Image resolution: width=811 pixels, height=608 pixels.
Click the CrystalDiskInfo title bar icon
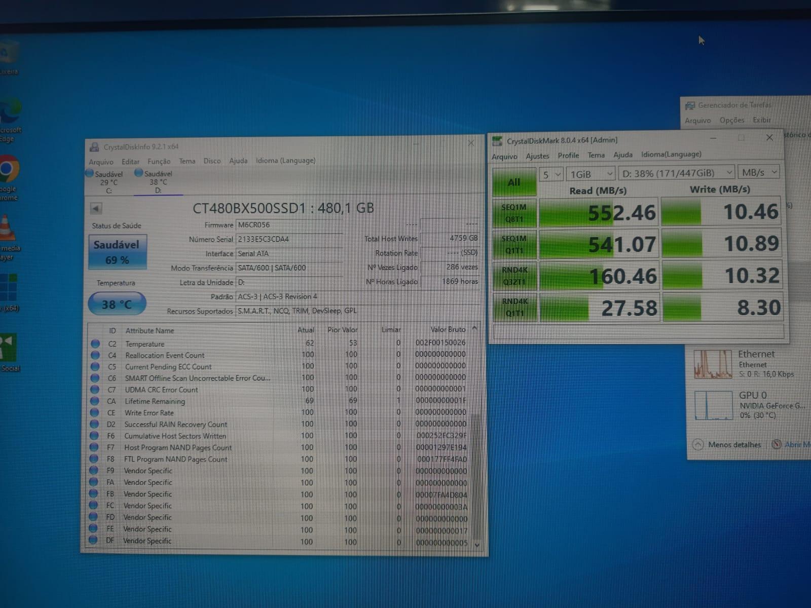94,147
